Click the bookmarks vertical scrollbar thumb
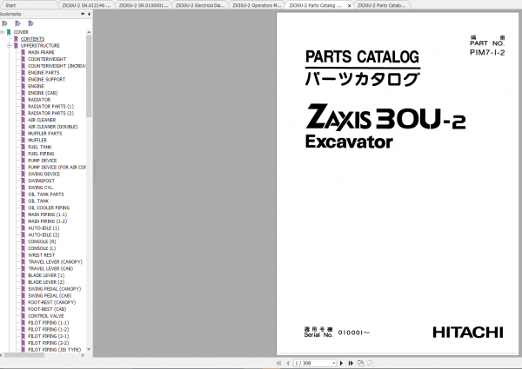 pyautogui.click(x=89, y=76)
